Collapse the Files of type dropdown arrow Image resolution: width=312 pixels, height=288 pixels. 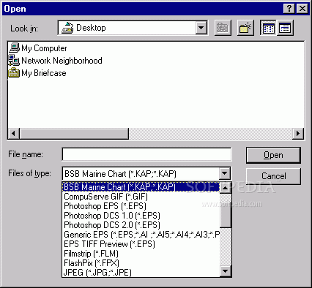click(224, 174)
